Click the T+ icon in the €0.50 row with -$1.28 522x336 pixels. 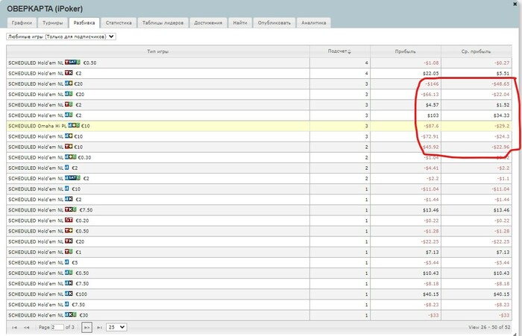click(x=69, y=231)
